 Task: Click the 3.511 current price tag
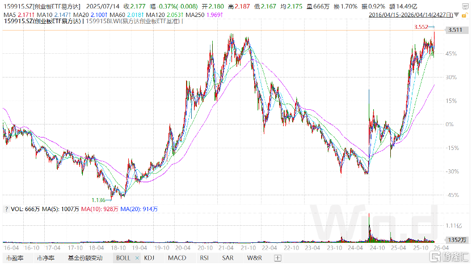pos(455,30)
